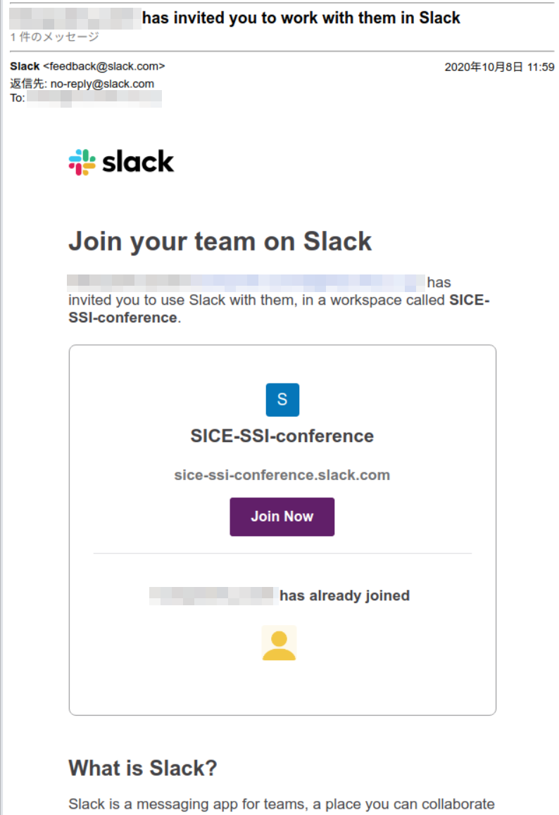Click the "Slack is a messaging app" description
This screenshot has height=815, width=559.
tap(282, 804)
